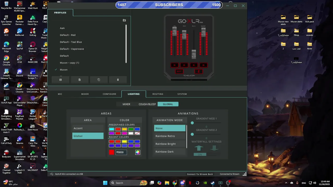Pick the cyan predefined color swatch

click(x=112, y=129)
